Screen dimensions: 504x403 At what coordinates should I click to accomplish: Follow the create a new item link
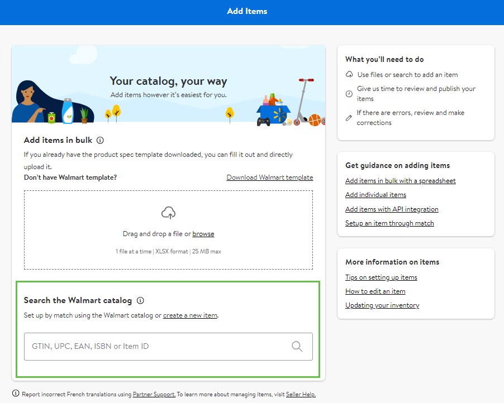[191, 315]
